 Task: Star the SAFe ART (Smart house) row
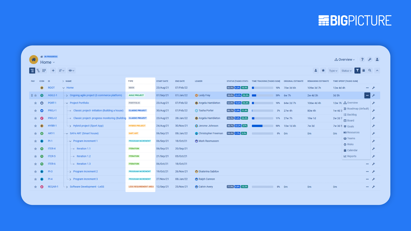[x=35, y=133]
